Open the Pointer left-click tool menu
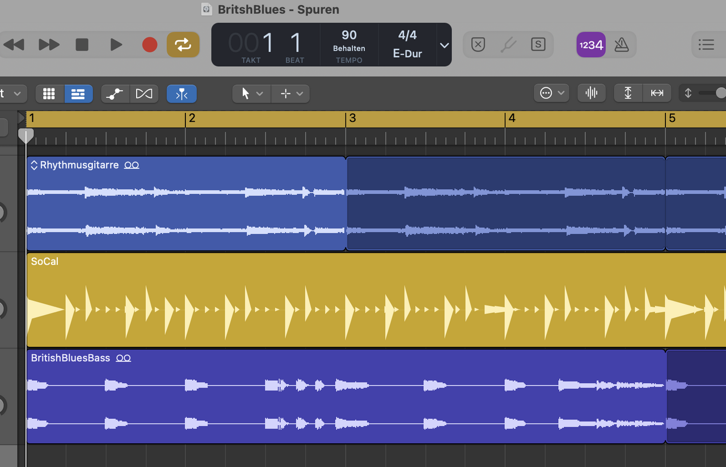This screenshot has width=726, height=467. point(252,94)
